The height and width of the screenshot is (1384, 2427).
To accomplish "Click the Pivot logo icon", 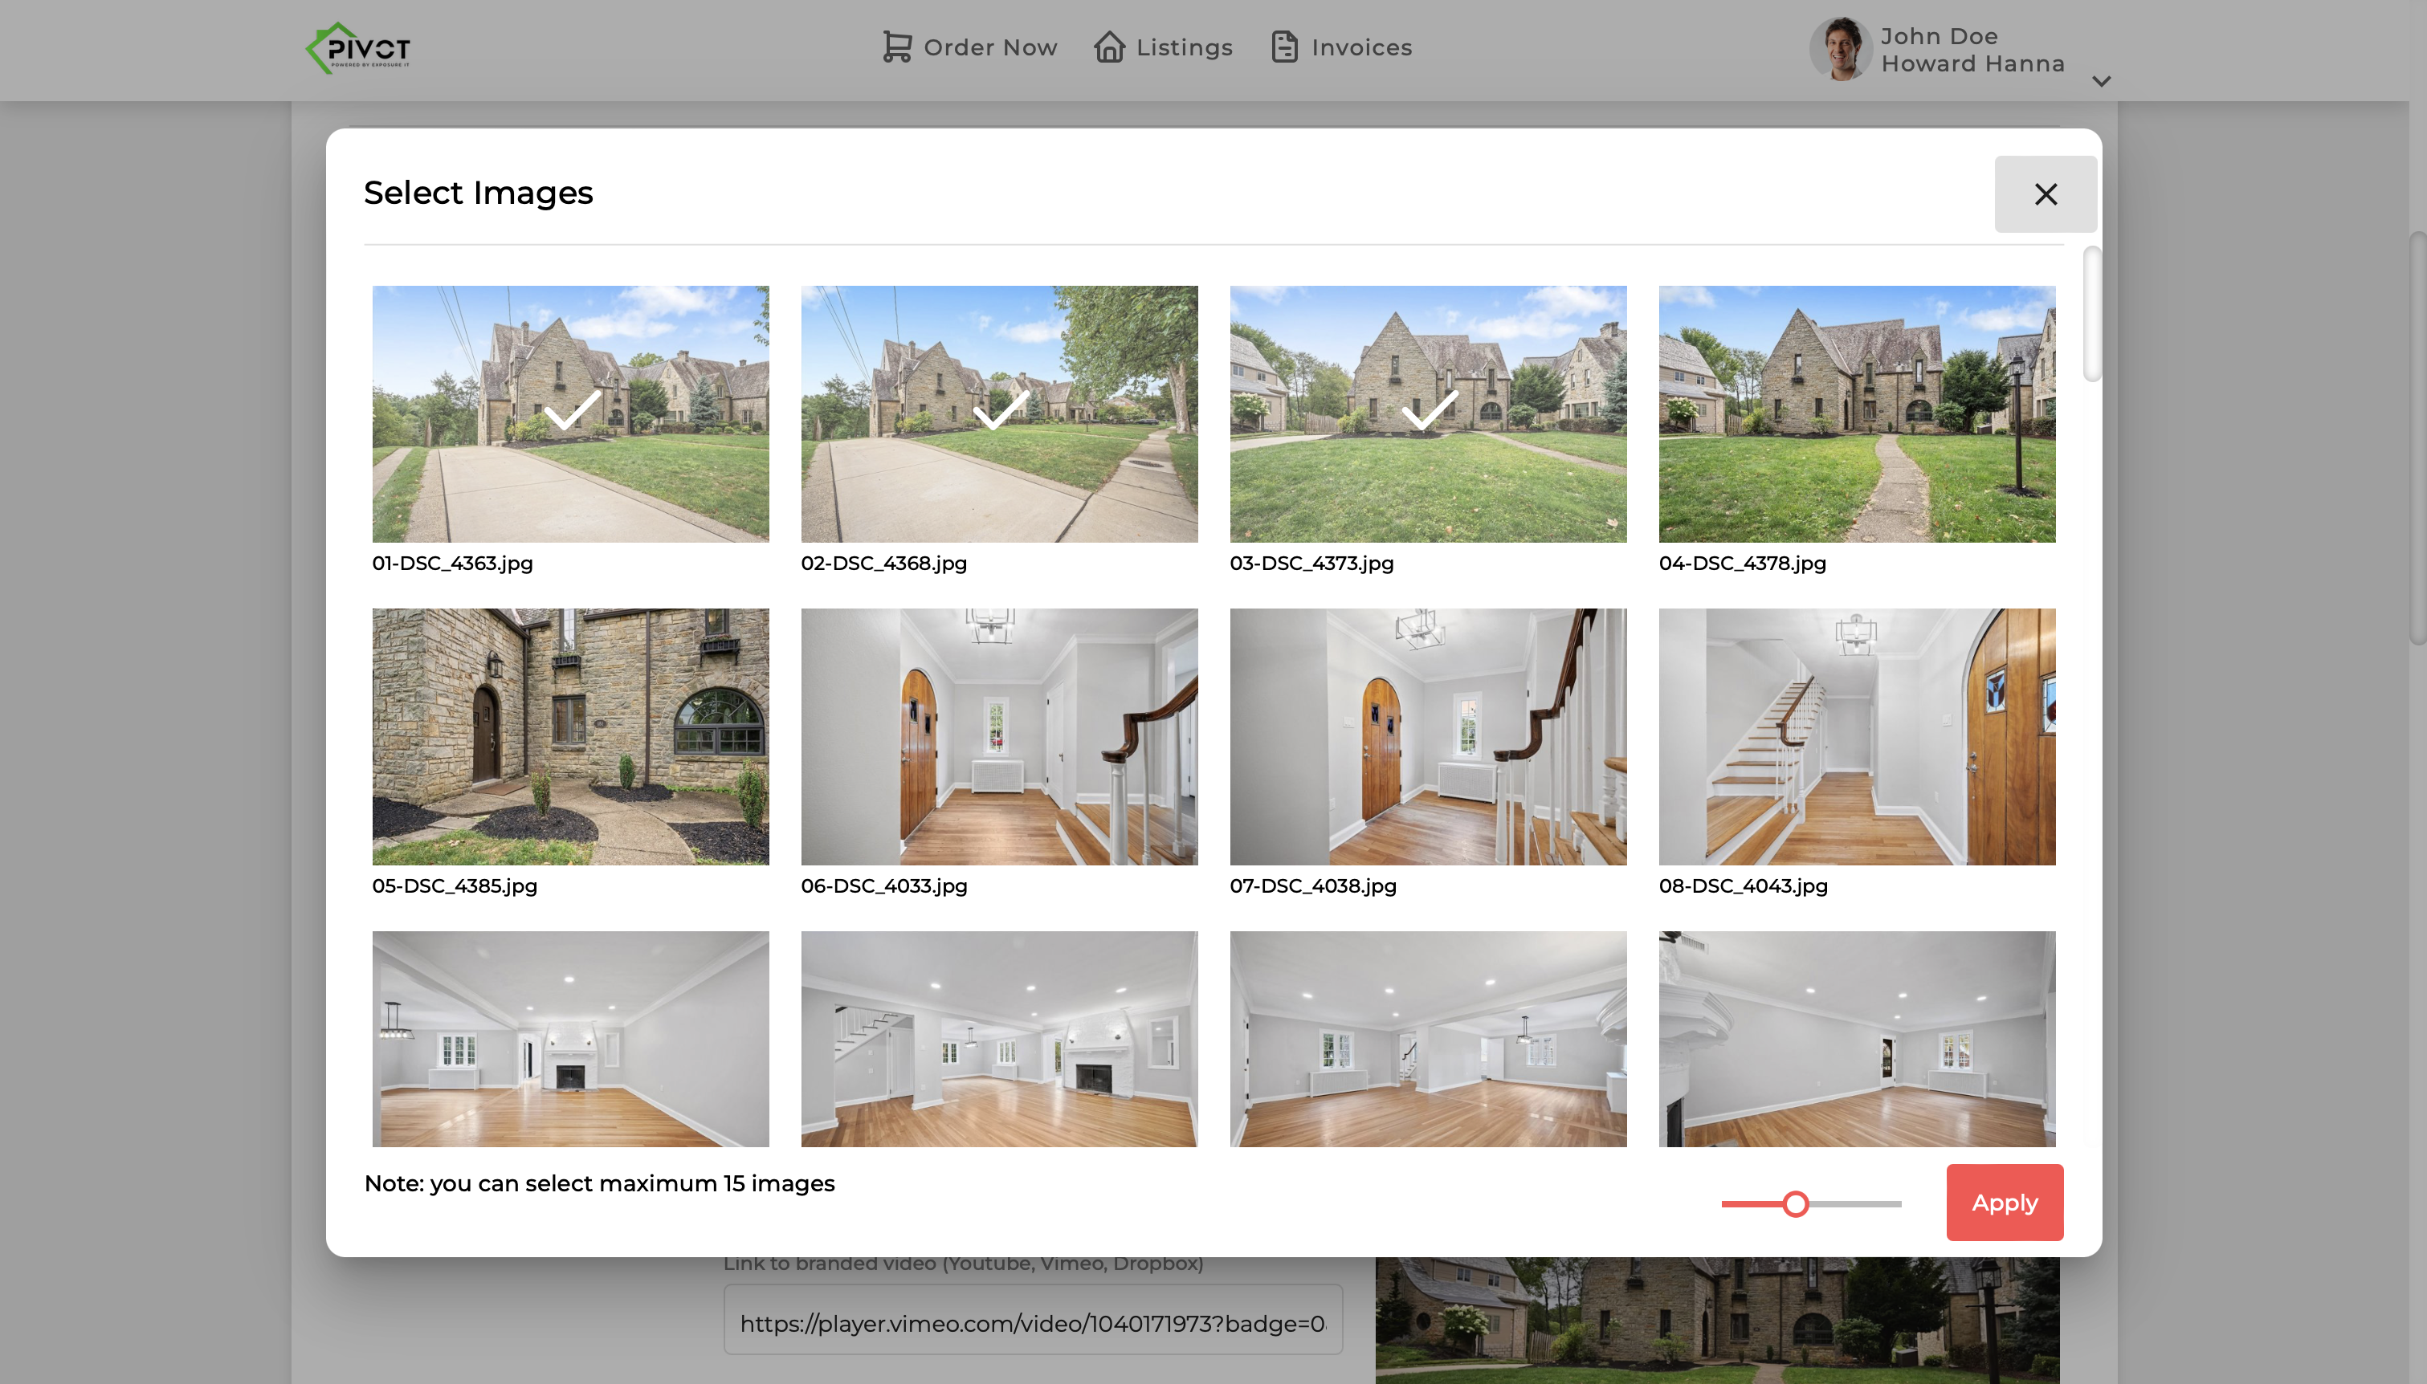I will click(x=358, y=47).
